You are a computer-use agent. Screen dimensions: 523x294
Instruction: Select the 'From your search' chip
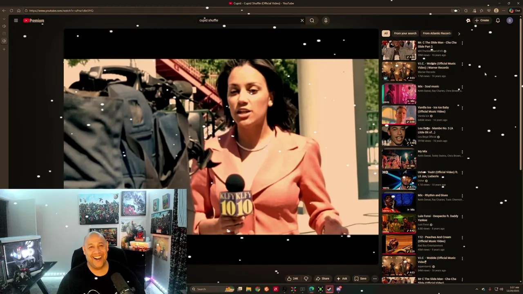coord(405,33)
